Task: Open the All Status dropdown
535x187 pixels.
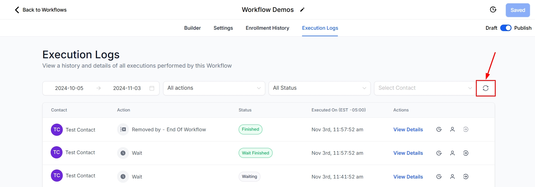Action: tap(319, 88)
